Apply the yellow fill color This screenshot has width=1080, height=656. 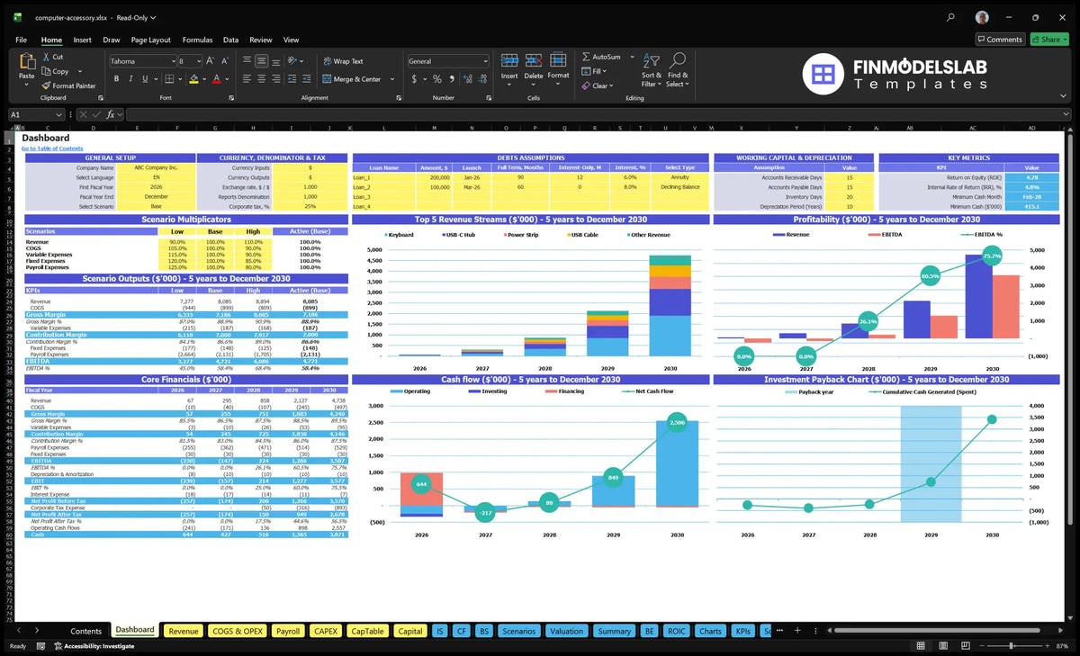(x=193, y=79)
